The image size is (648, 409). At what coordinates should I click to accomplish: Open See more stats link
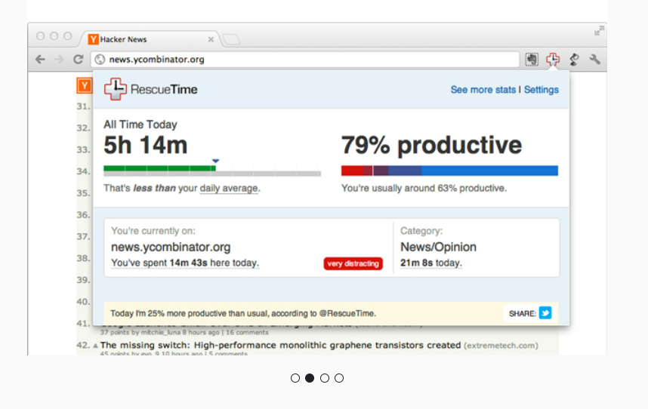(483, 90)
